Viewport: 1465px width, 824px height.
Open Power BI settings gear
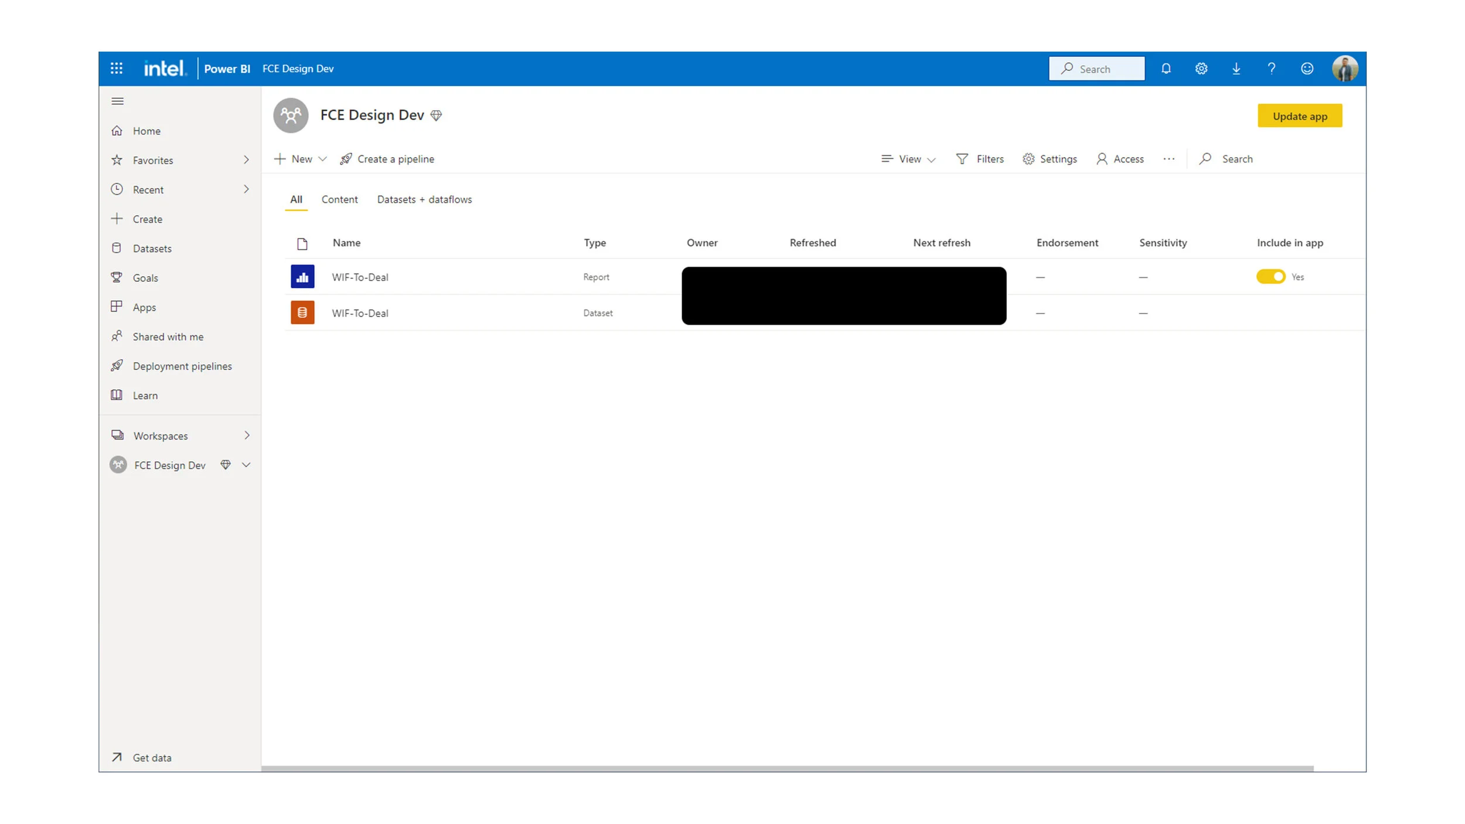(1201, 68)
